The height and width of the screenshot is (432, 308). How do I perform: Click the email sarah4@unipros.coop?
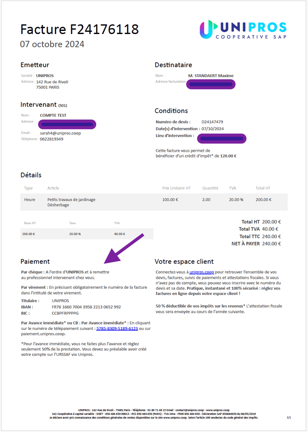coord(60,133)
